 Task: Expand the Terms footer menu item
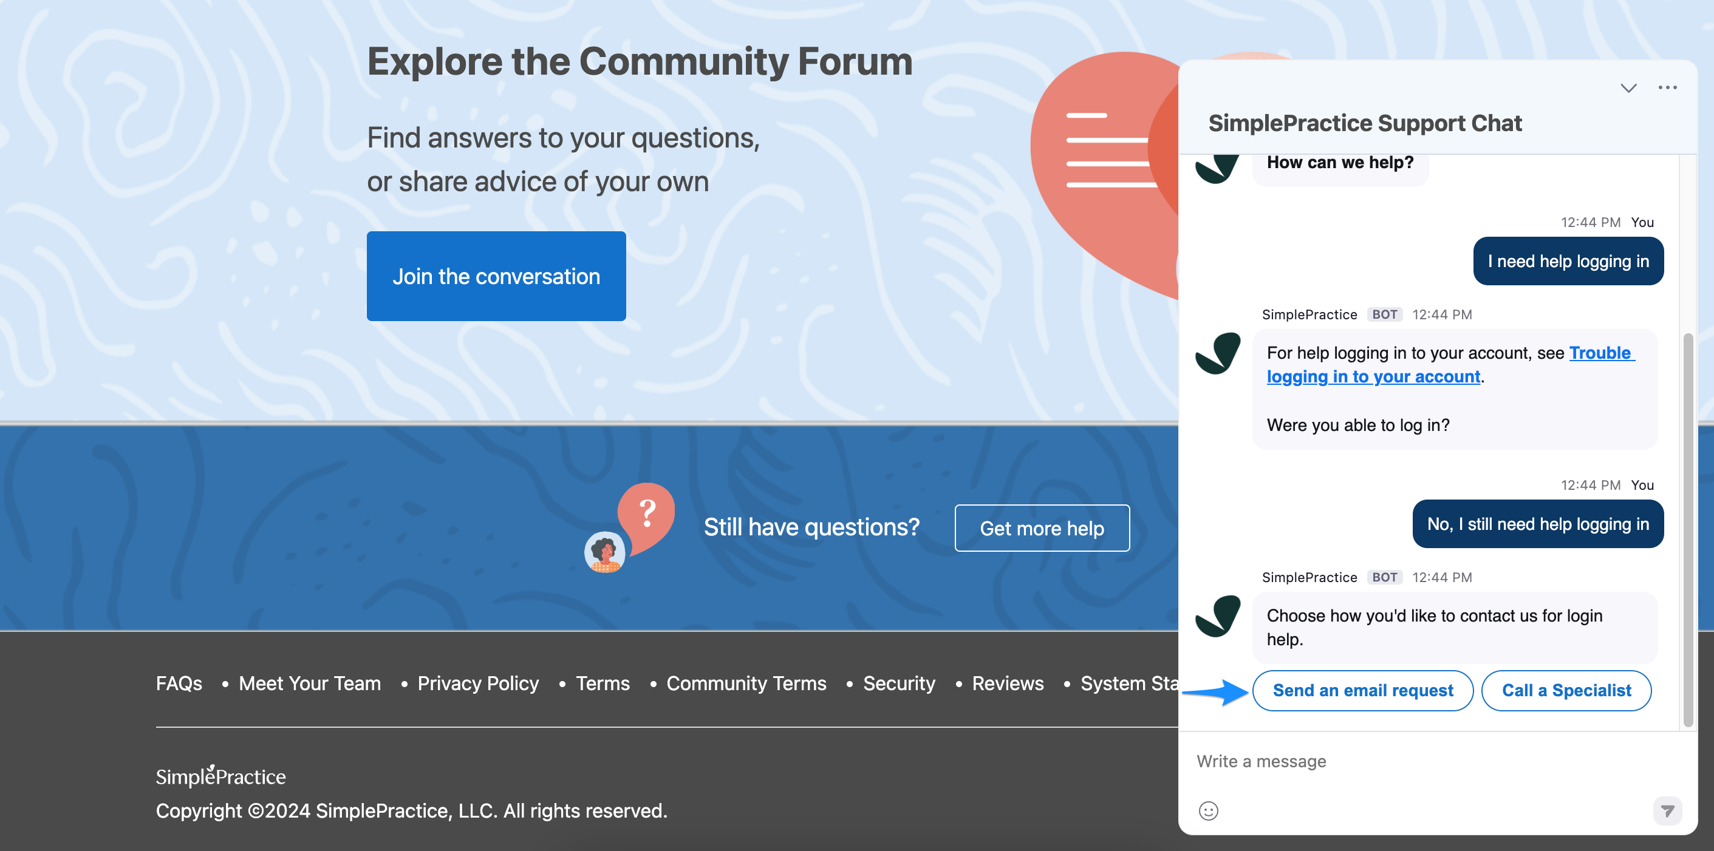(x=602, y=683)
